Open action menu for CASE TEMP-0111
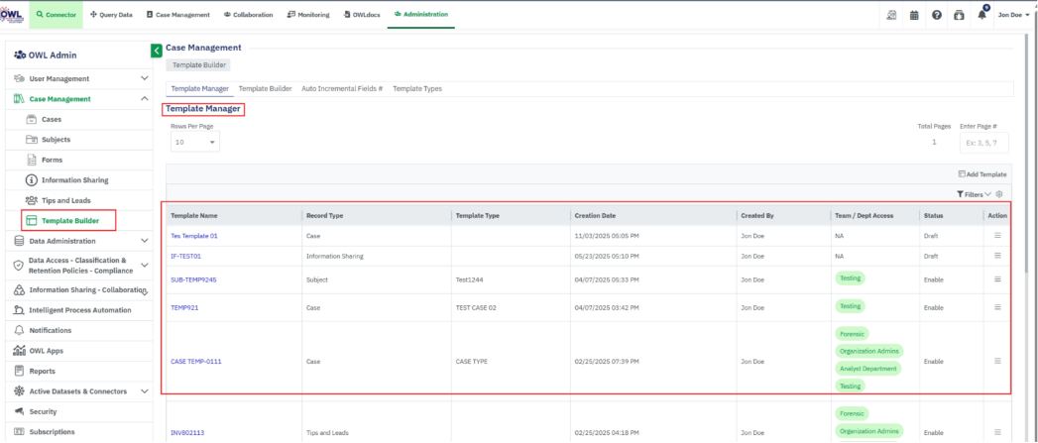 click(x=997, y=361)
